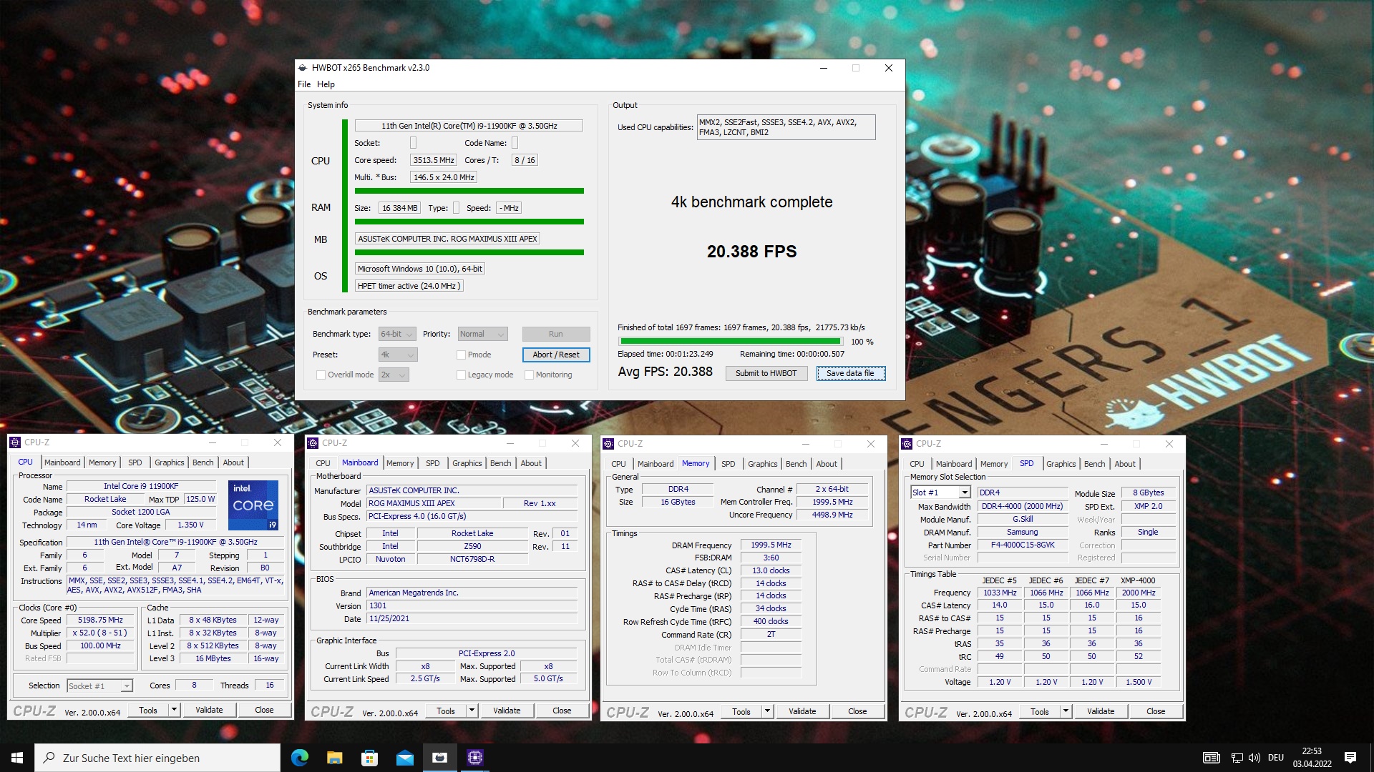Image resolution: width=1374 pixels, height=772 pixels.
Task: Open the Windows Start menu
Action: click(x=17, y=758)
